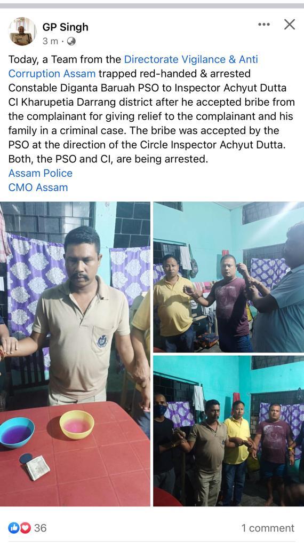Click the red heart reaction icon
Viewport: 304px width, 547px height.
[x=25, y=528]
